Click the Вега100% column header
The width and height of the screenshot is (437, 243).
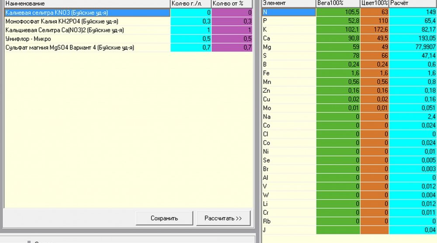(338, 3)
